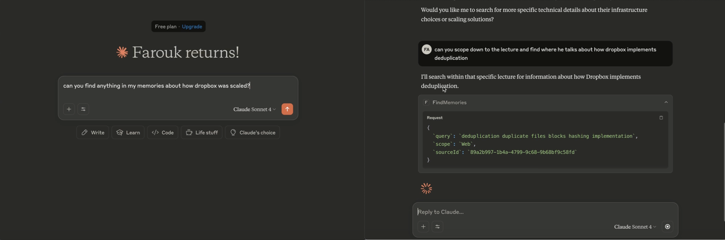Select the Write suggestion chip
Image resolution: width=725 pixels, height=240 pixels.
pos(92,132)
